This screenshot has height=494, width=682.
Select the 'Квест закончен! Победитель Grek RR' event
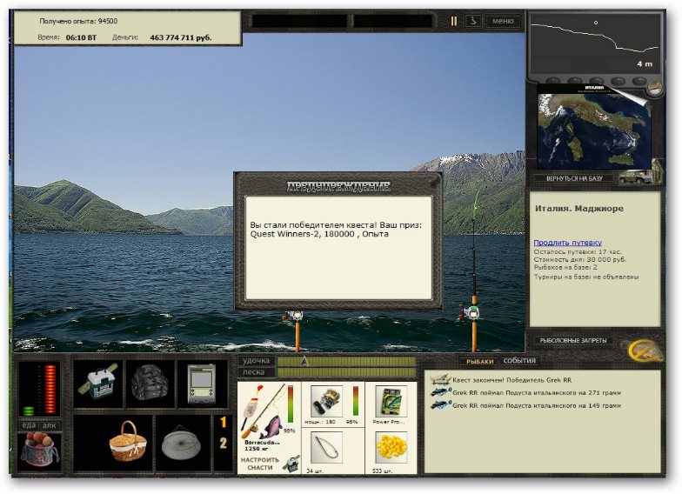[512, 380]
